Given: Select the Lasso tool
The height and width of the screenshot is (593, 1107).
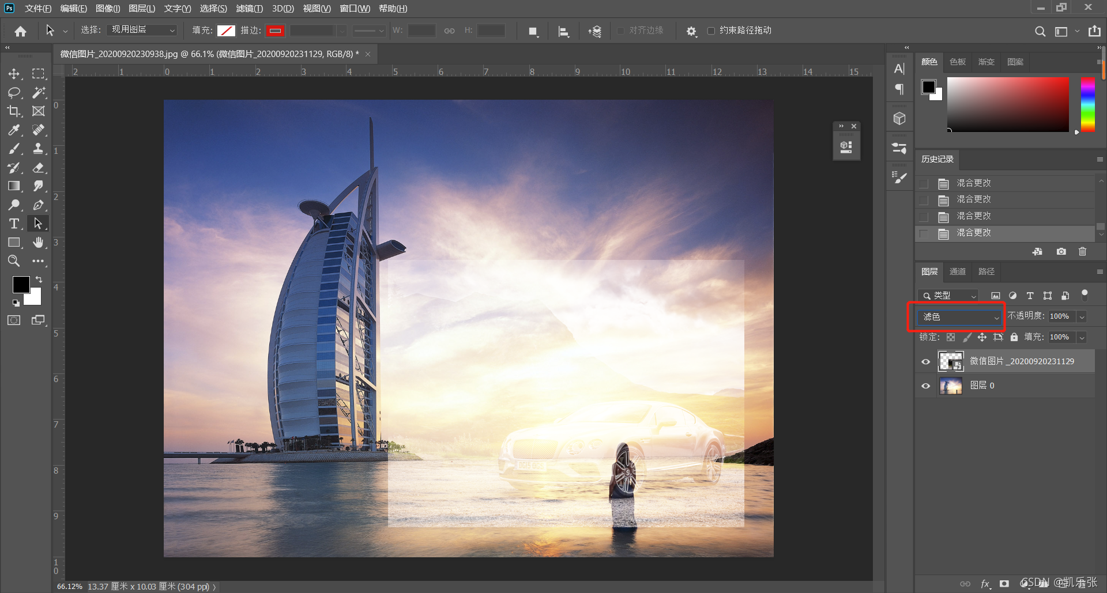Looking at the screenshot, I should click(x=14, y=92).
